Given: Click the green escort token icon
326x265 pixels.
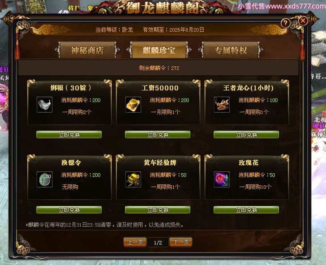Looking at the screenshot, I should (45, 179).
